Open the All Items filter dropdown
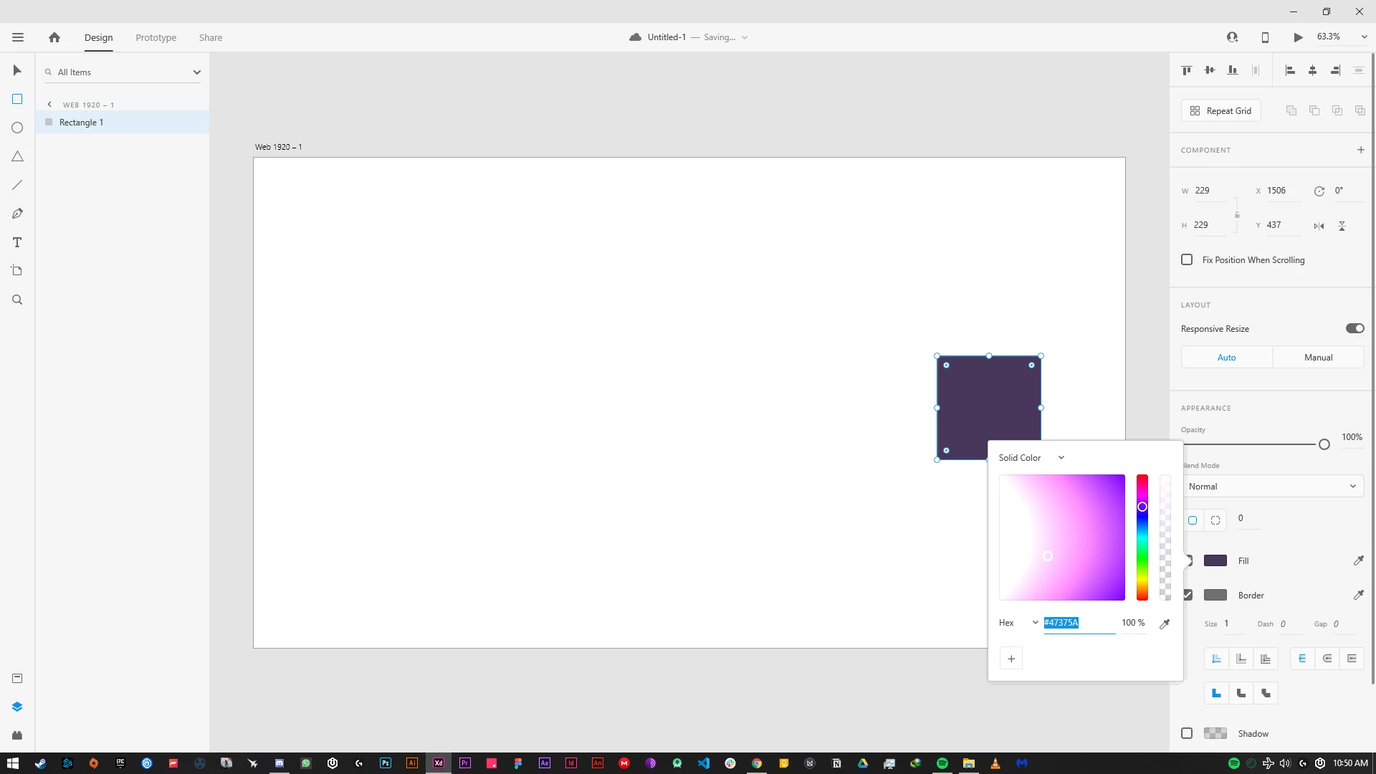1376x774 pixels. 196,72
